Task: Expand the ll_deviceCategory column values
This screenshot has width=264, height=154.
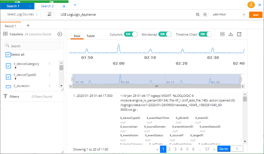Action: click(x=15, y=68)
